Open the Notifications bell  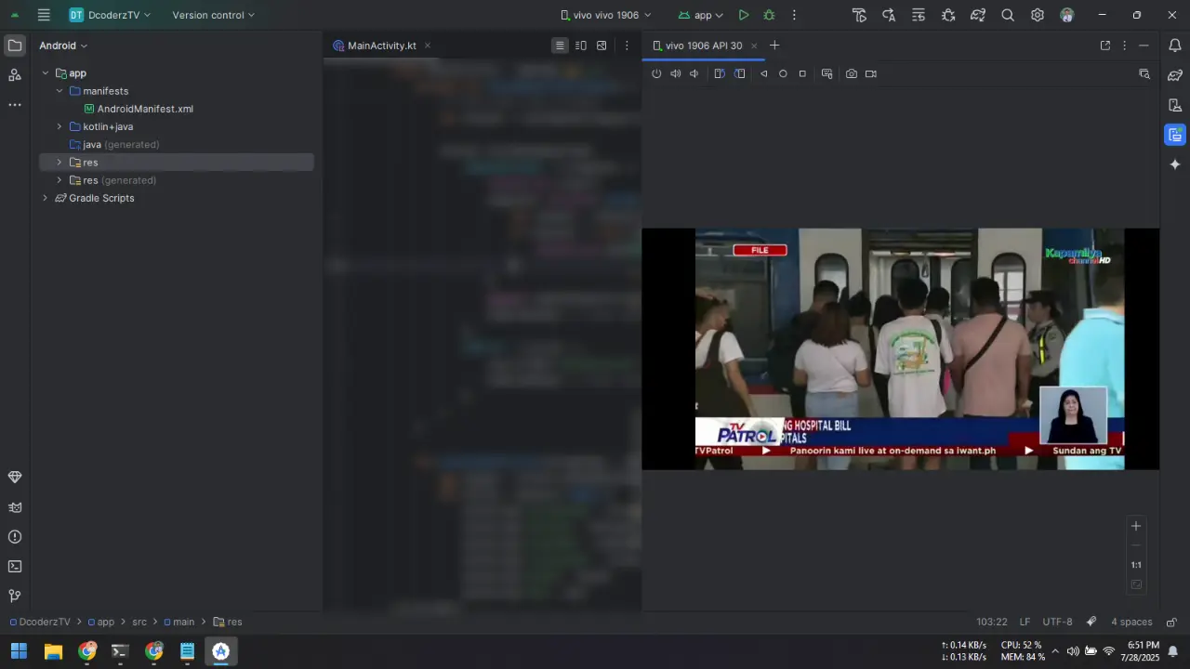[1175, 46]
